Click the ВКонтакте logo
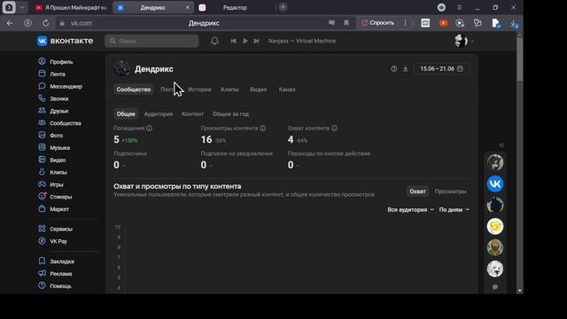 point(65,41)
